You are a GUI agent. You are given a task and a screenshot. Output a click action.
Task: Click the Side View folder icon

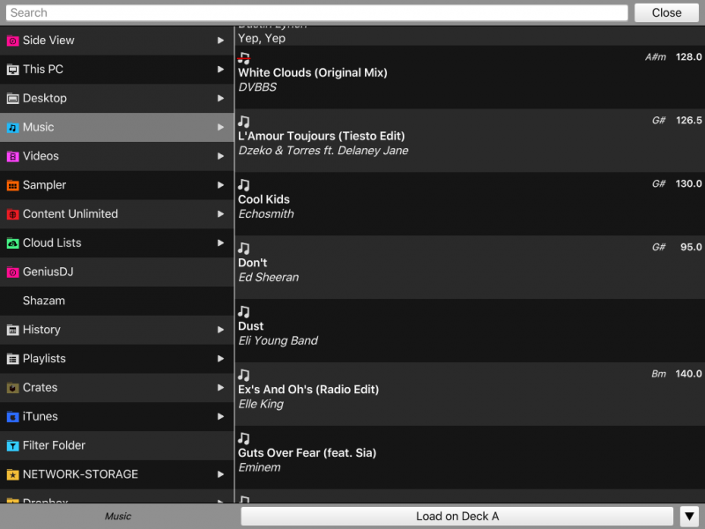click(13, 41)
